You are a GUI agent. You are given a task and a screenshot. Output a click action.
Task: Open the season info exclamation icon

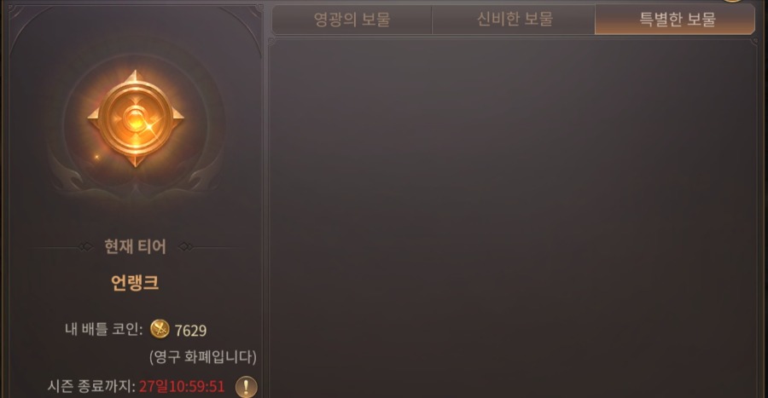click(246, 387)
